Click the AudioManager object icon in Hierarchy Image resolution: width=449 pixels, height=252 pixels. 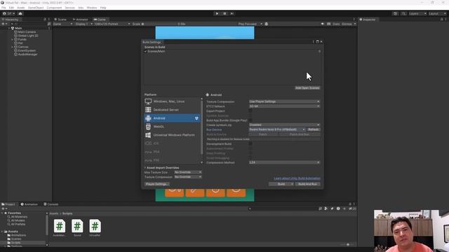(15, 55)
